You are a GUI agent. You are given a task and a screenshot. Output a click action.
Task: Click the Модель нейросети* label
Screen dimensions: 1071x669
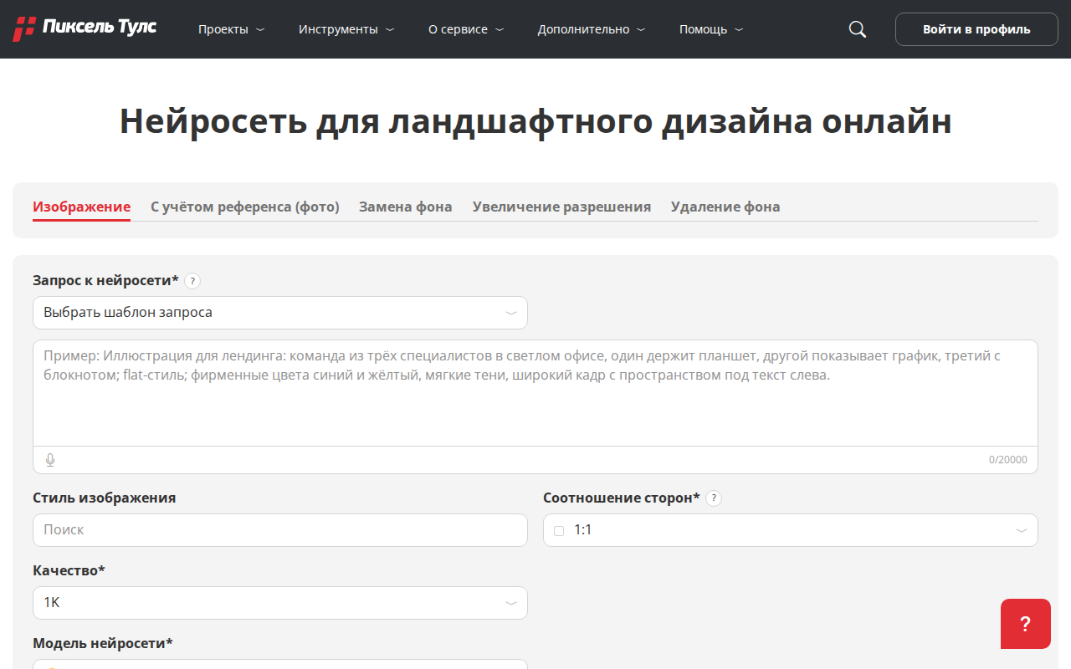click(x=103, y=643)
